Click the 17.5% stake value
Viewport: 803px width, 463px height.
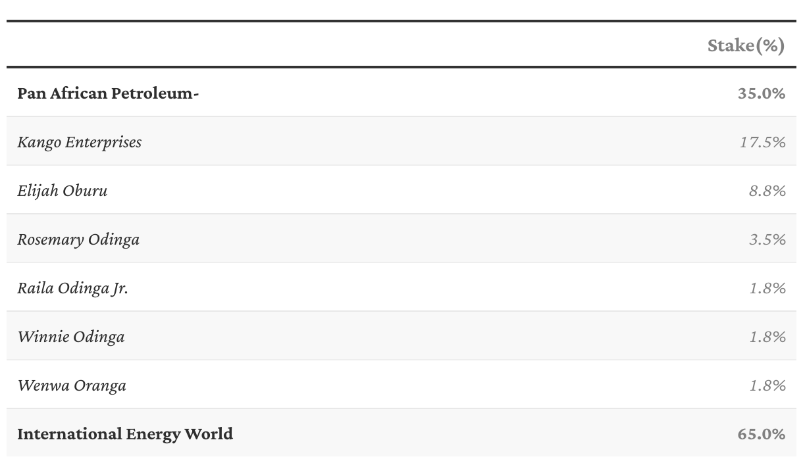point(762,142)
